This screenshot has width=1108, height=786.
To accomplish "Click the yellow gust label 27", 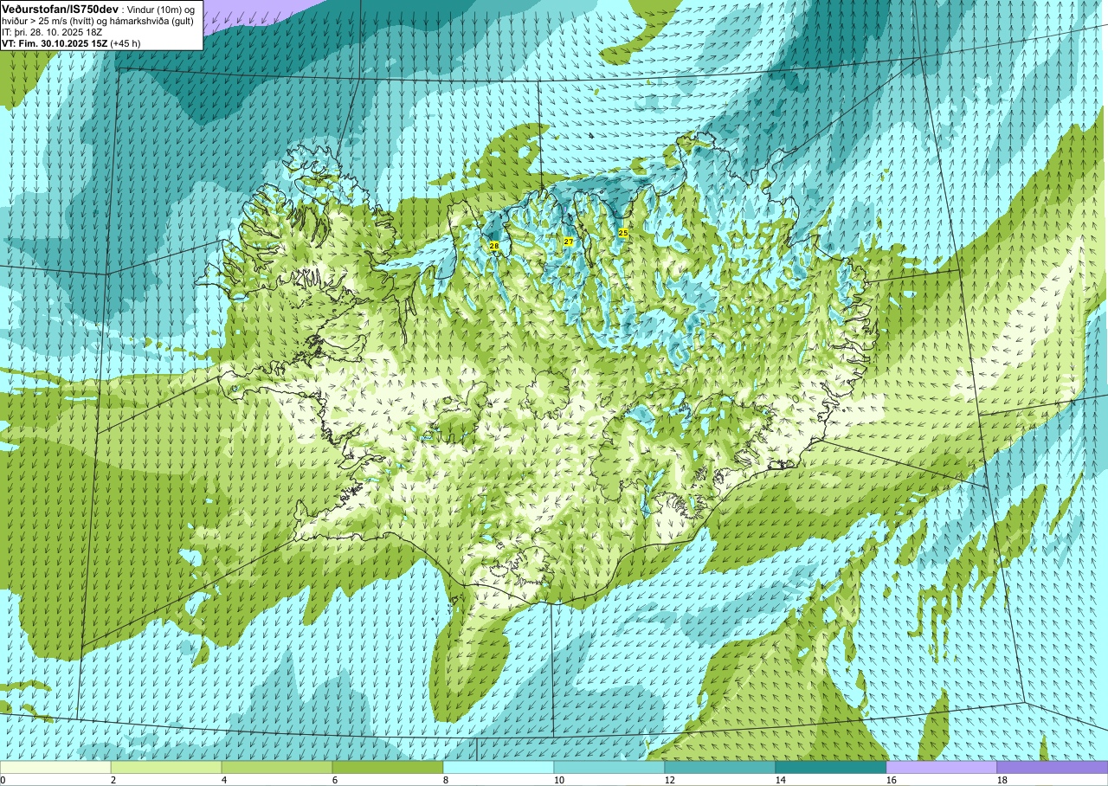I will click(568, 242).
